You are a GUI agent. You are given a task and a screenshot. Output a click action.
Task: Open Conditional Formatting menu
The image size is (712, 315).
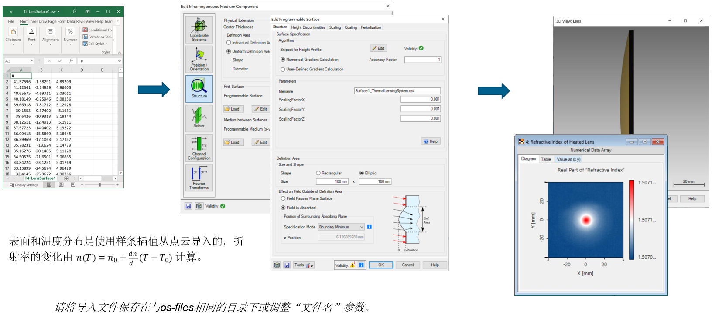click(x=98, y=30)
